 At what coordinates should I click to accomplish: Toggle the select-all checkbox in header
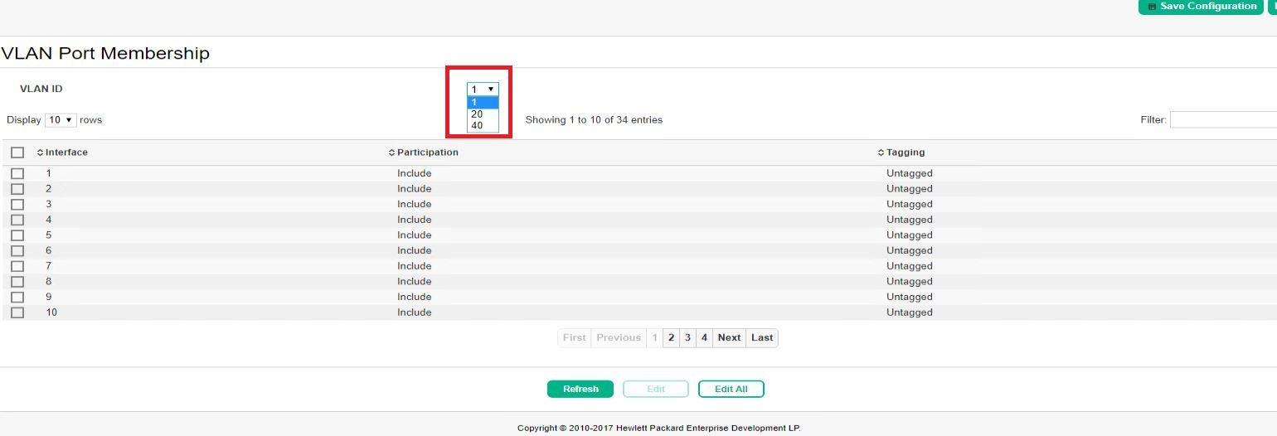[17, 153]
